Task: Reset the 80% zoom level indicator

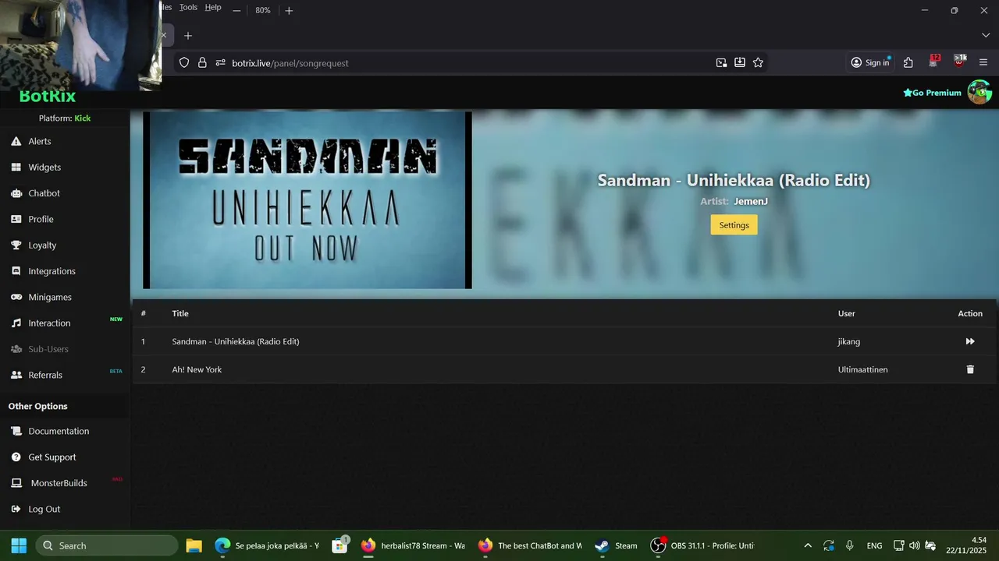Action: [263, 11]
